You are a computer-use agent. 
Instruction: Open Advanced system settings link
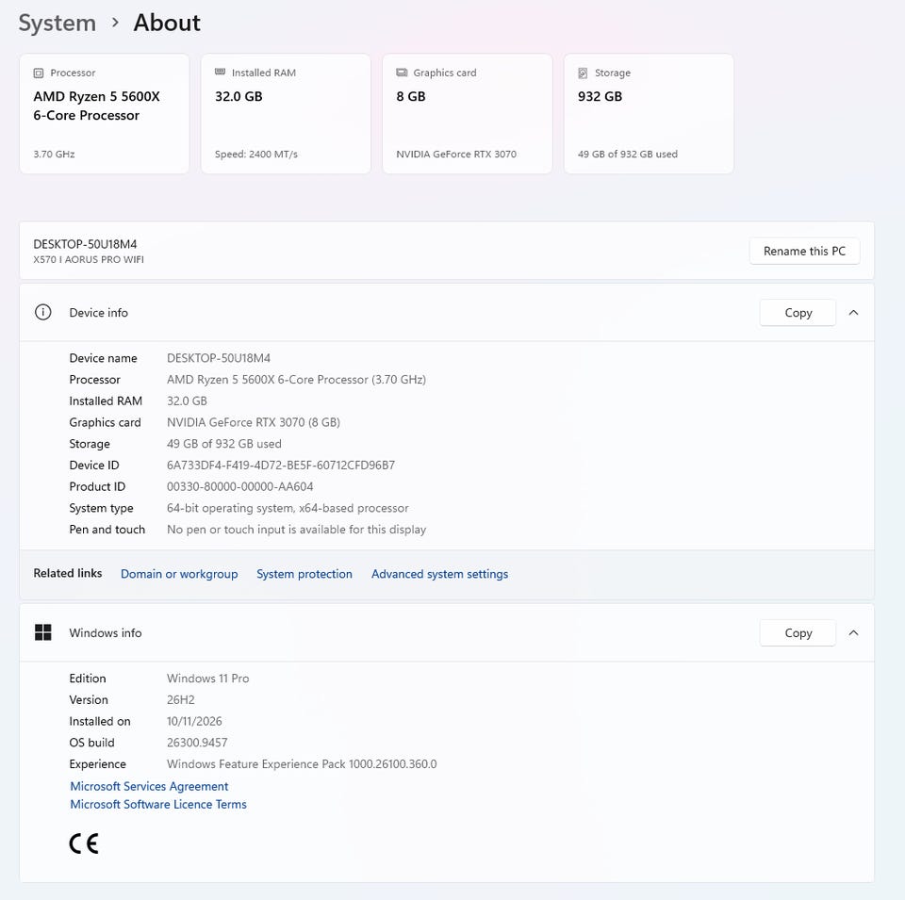[x=440, y=574]
